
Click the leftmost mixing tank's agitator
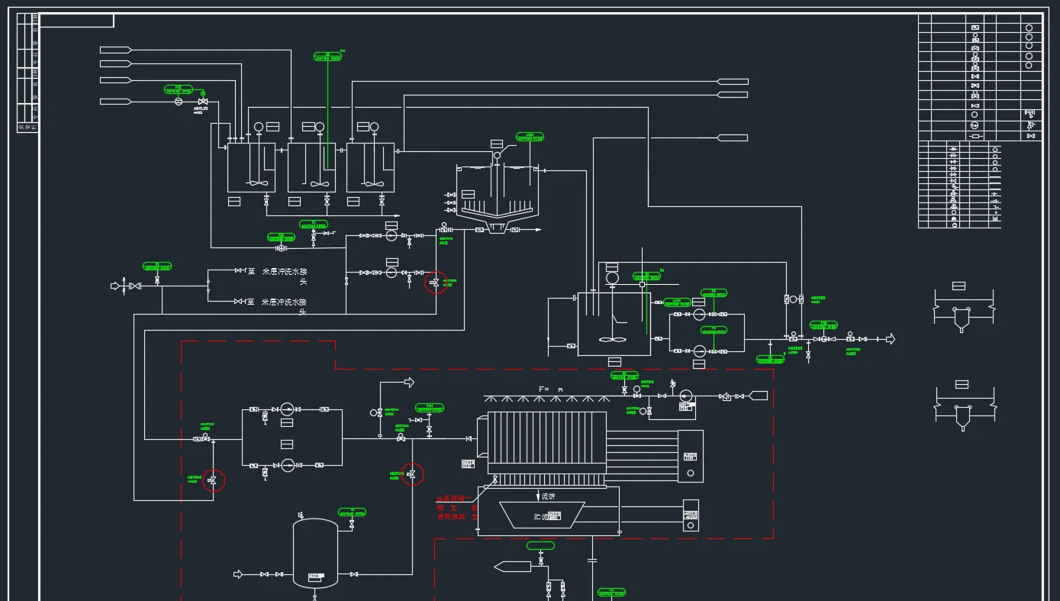[x=257, y=182]
